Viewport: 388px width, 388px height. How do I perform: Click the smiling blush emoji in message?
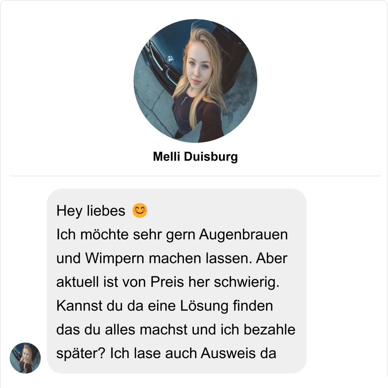tap(140, 211)
